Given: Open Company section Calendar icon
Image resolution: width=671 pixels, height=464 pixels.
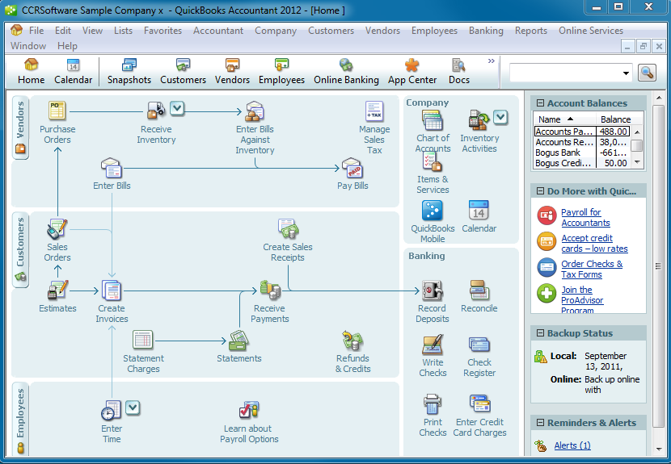Looking at the screenshot, I should (479, 211).
